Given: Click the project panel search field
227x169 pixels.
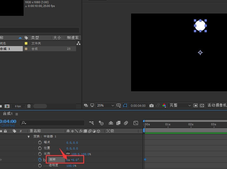Looking at the screenshot, I should [x=39, y=30].
